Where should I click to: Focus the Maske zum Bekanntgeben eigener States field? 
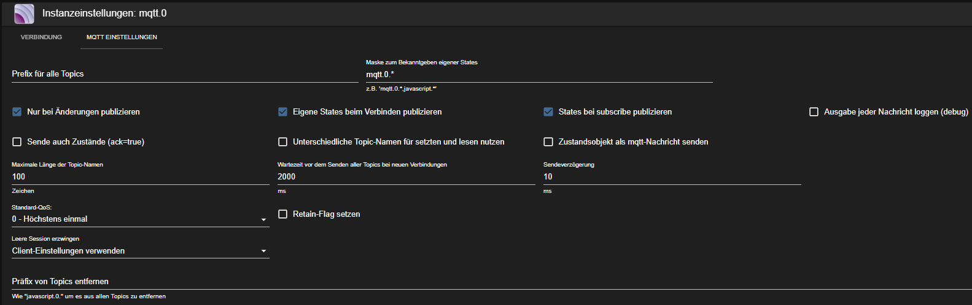click(538, 75)
